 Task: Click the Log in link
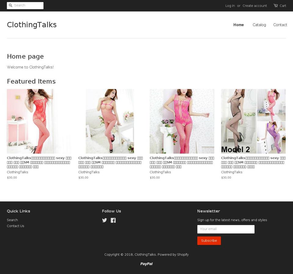tap(230, 6)
